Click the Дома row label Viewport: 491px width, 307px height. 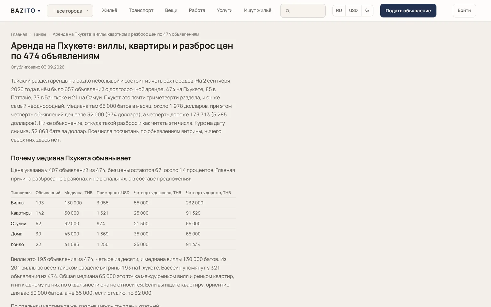(x=17, y=234)
